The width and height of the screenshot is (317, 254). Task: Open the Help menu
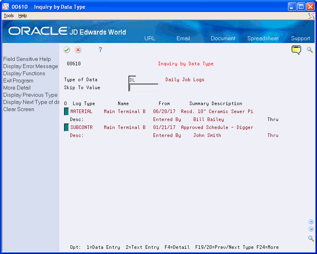[x=22, y=16]
